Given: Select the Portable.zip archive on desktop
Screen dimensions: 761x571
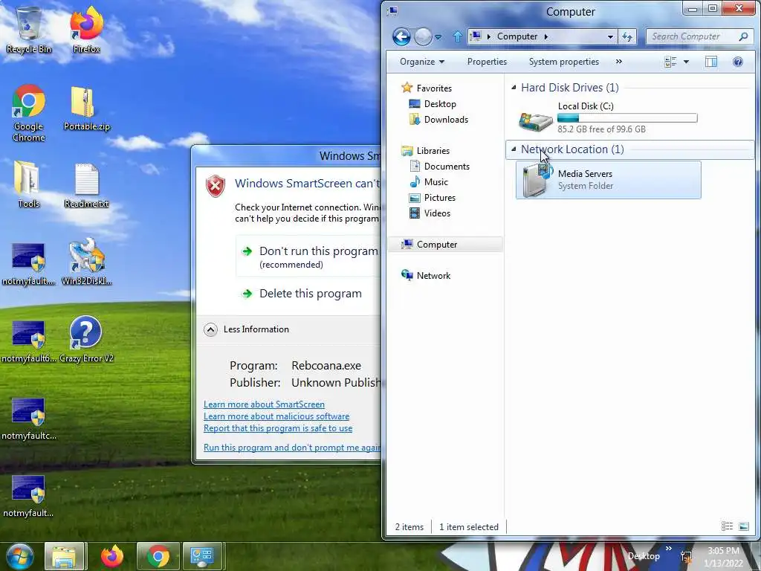Looking at the screenshot, I should [x=87, y=109].
